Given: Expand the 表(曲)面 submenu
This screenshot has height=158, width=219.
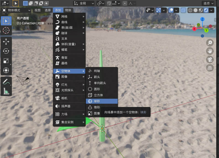Looking at the screenshot, I should pos(69,28).
